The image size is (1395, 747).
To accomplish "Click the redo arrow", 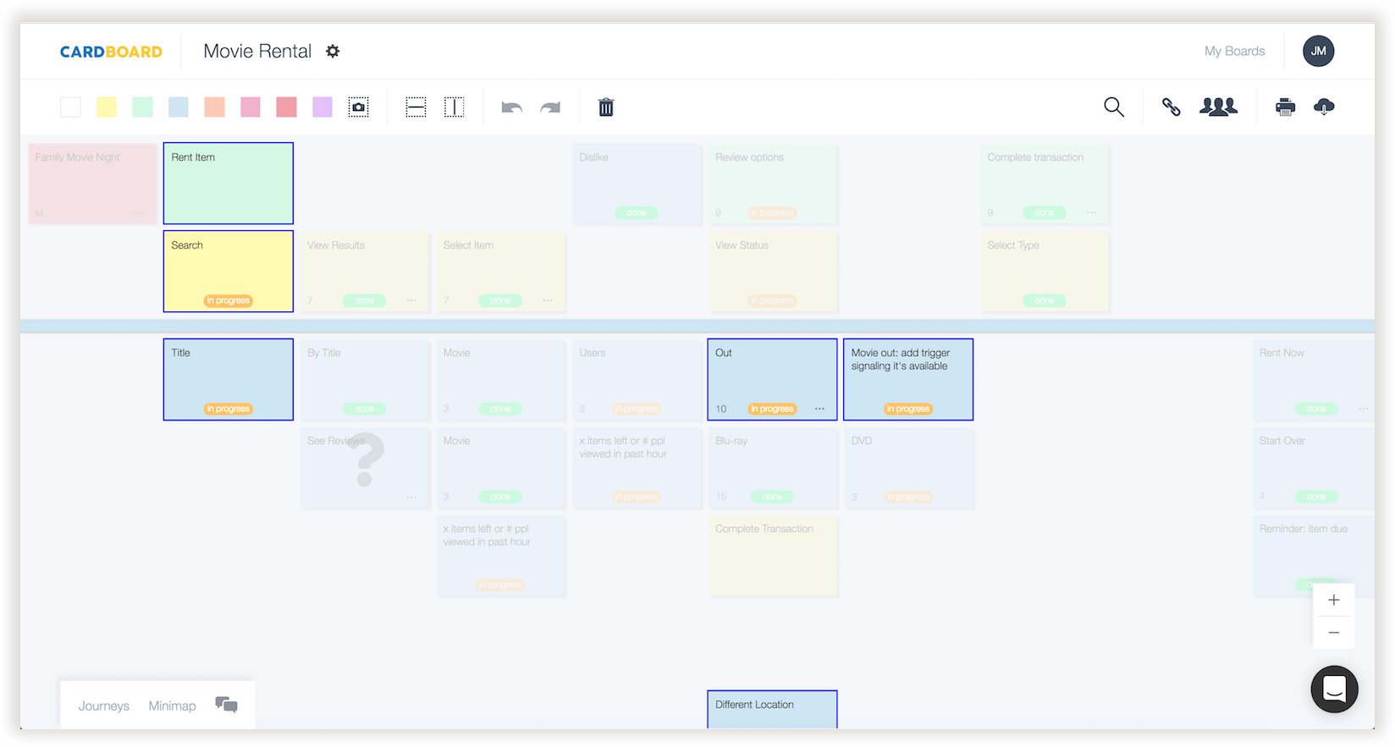I will [x=551, y=107].
